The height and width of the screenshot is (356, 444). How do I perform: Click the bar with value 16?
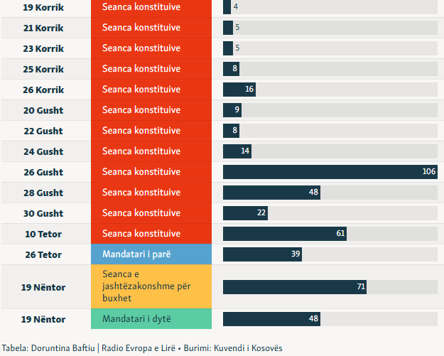pyautogui.click(x=239, y=90)
